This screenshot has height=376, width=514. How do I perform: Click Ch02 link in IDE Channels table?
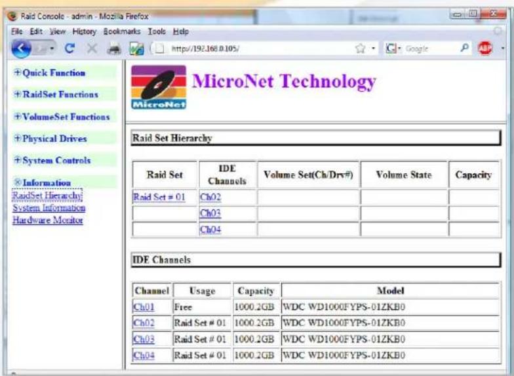[x=144, y=323]
